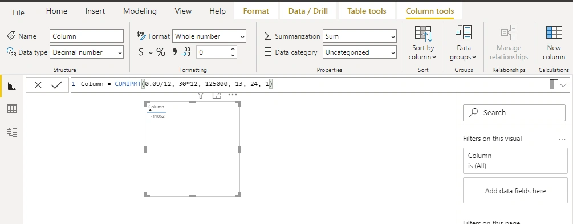Image resolution: width=573 pixels, height=224 pixels.
Task: Click the Search box in Filters pane
Action: tap(514, 112)
